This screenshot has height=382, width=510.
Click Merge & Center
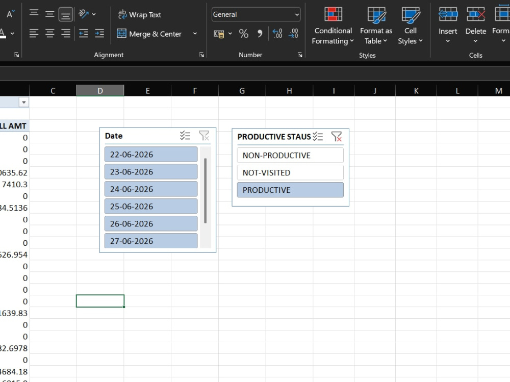[149, 34]
